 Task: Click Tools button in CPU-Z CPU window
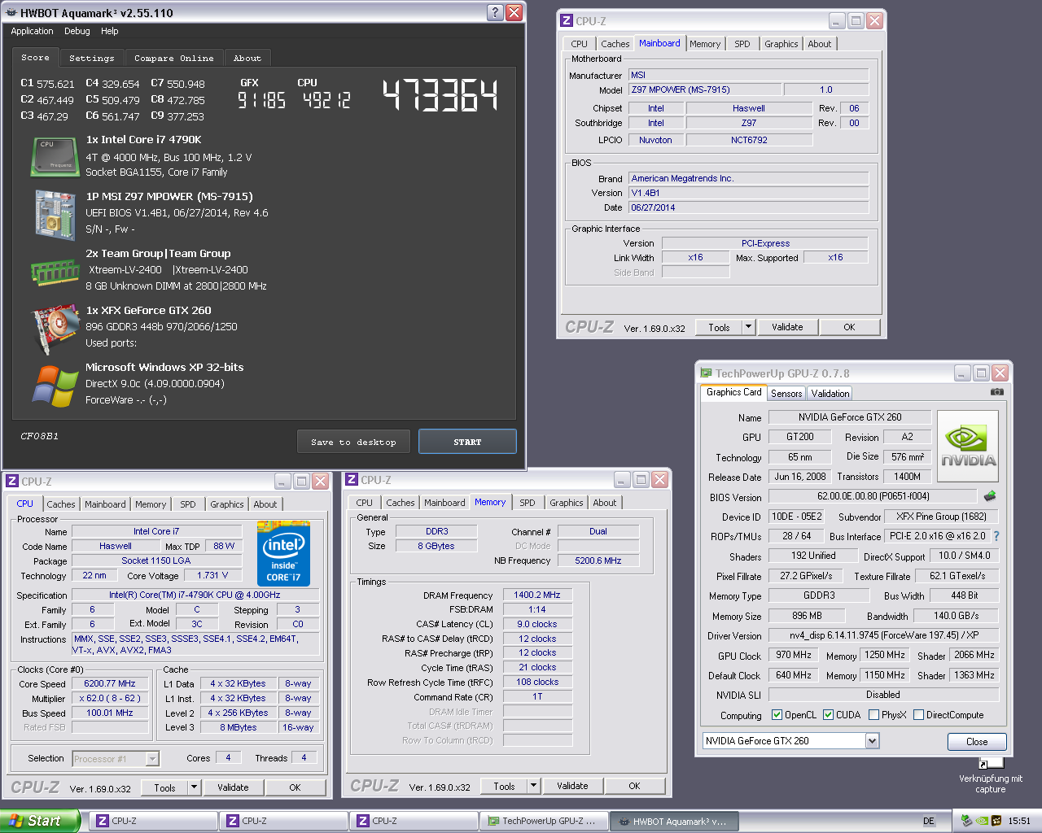click(165, 787)
